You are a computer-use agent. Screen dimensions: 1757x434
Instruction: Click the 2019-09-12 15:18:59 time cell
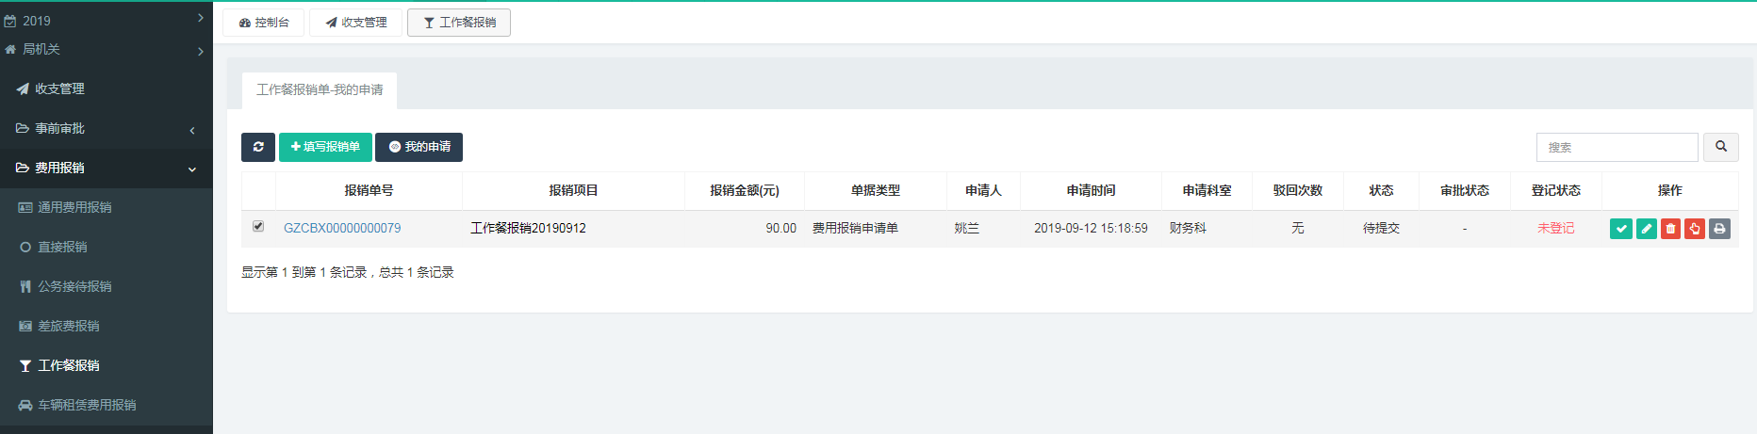[x=1091, y=228]
